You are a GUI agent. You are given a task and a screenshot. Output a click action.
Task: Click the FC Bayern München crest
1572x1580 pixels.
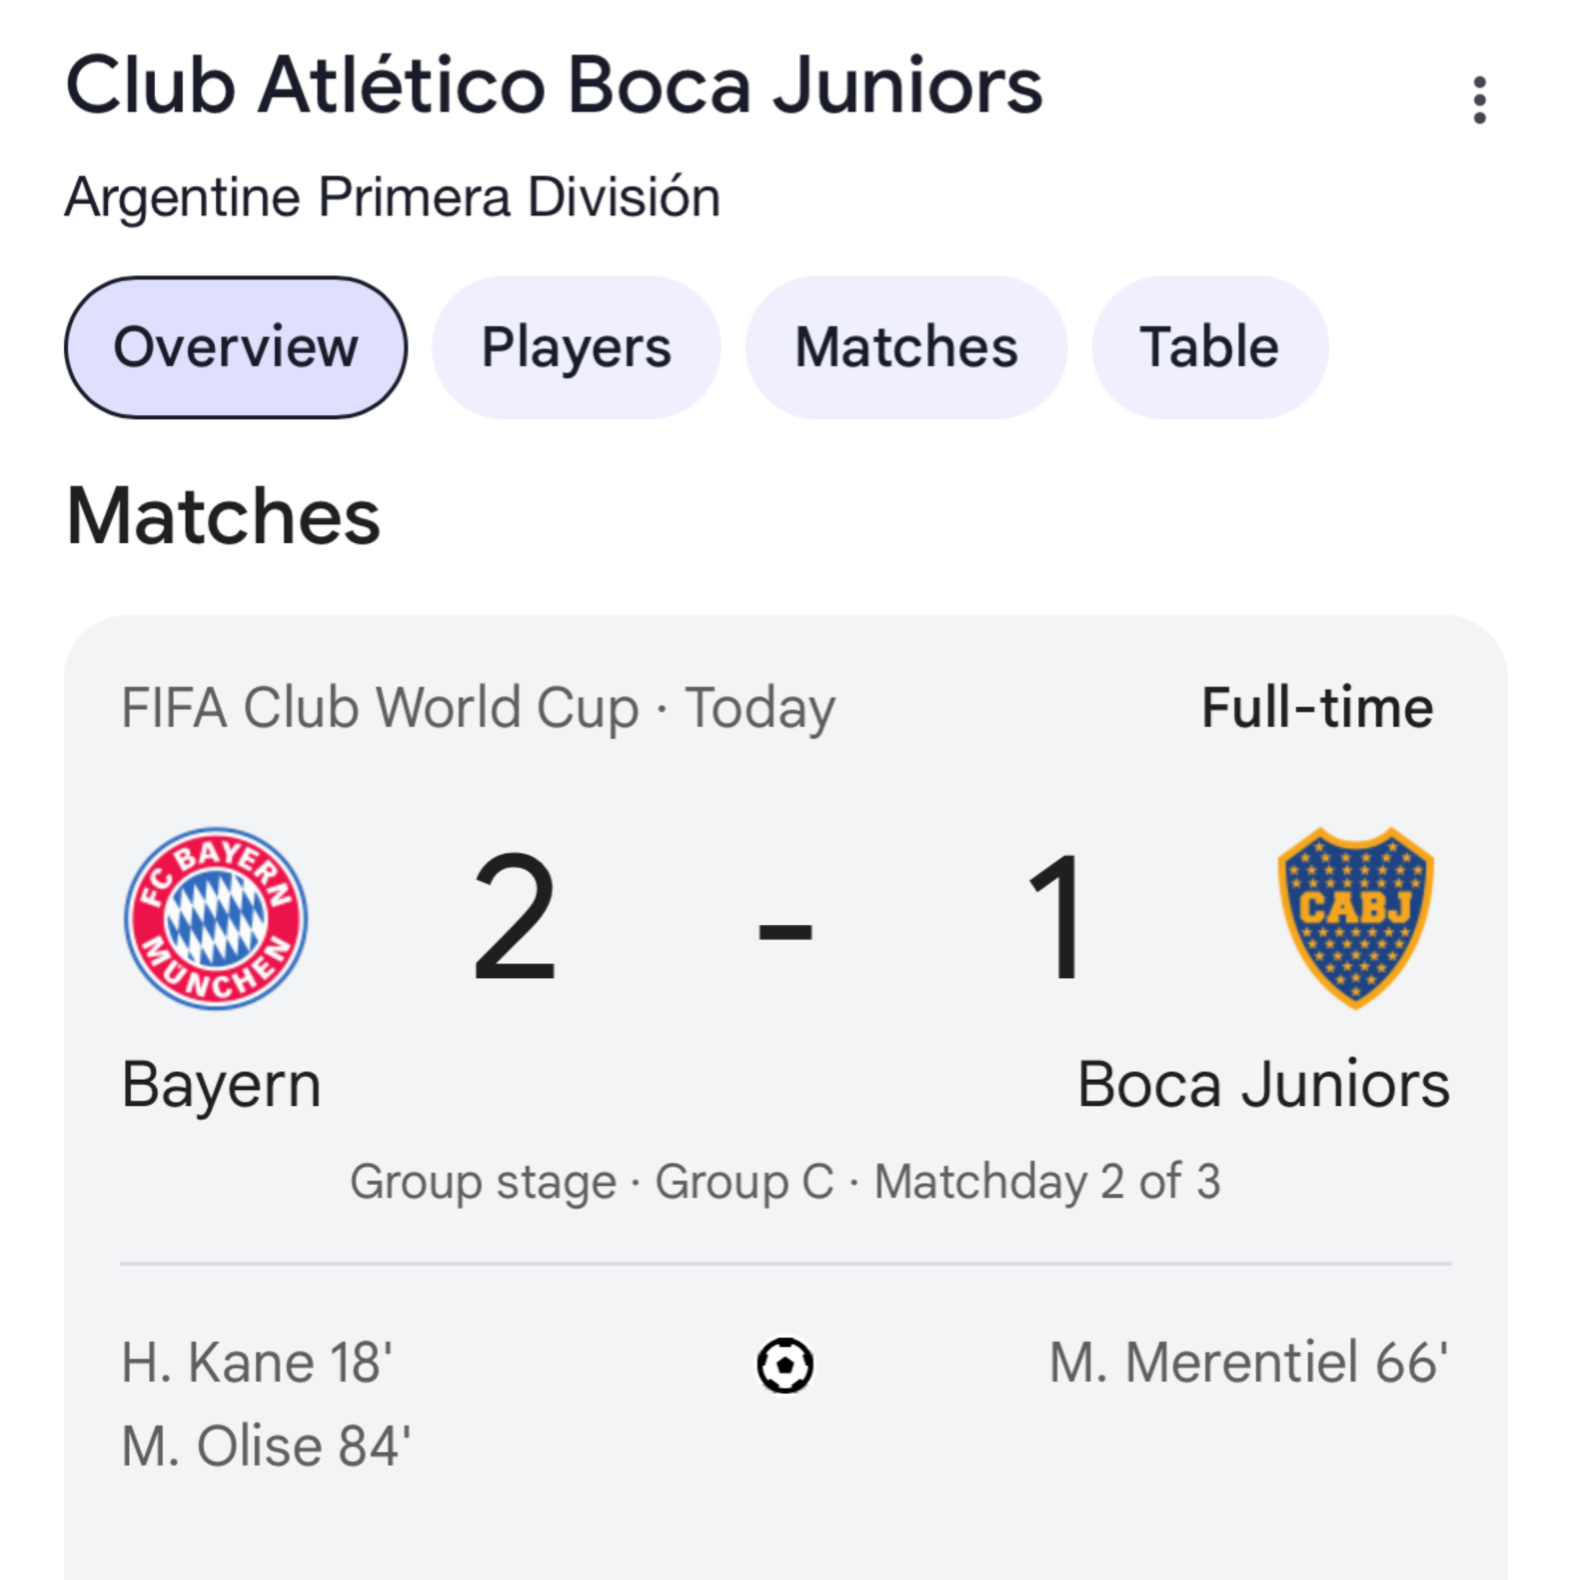[215, 917]
